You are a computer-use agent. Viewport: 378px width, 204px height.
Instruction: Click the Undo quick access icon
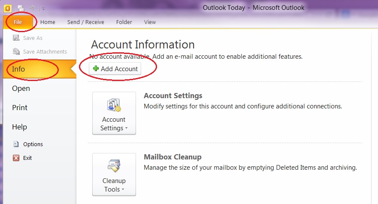point(32,9)
